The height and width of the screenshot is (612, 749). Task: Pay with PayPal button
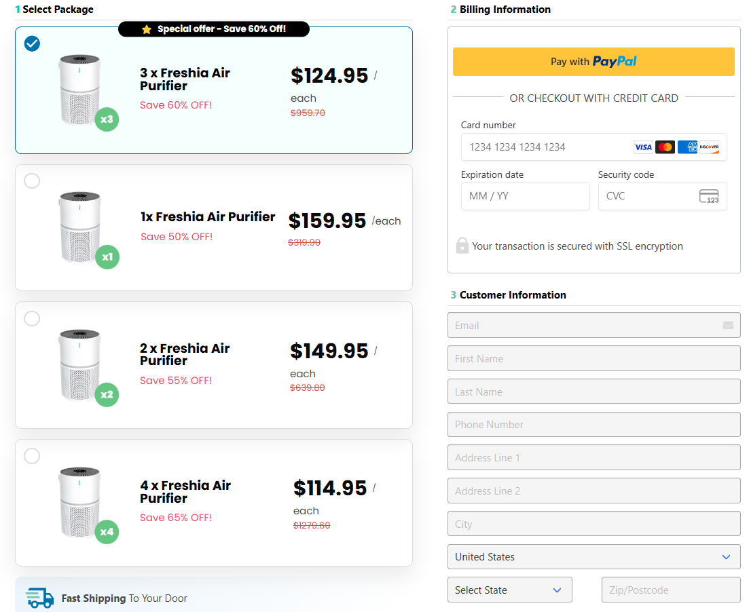tap(593, 62)
